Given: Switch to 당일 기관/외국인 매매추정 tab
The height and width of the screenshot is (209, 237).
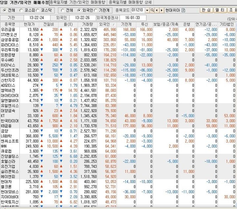Looking at the screenshot, I should tap(24, 2).
